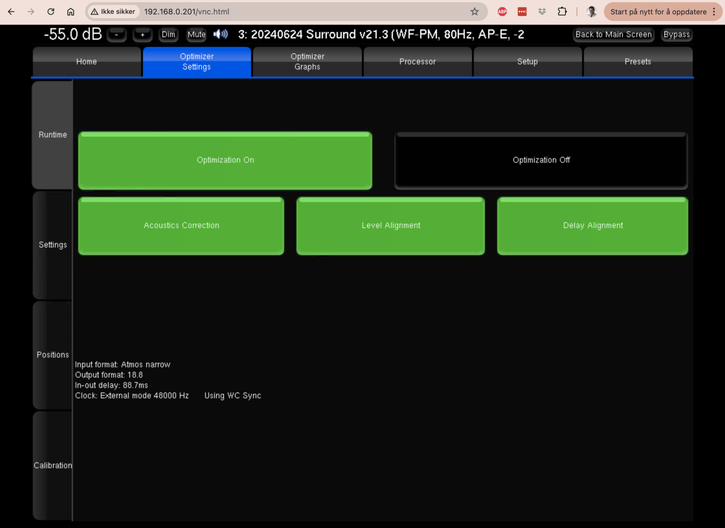Open the browser three-dot menu
Image resolution: width=725 pixels, height=528 pixels.
714,12
